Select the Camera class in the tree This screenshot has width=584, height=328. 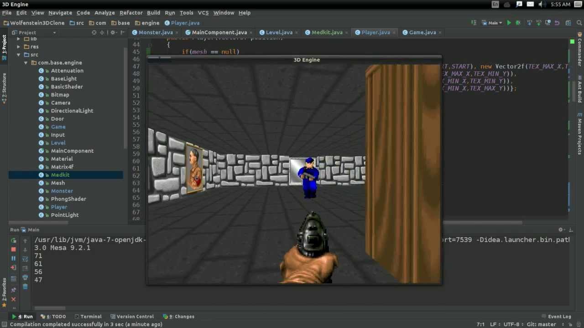click(60, 102)
